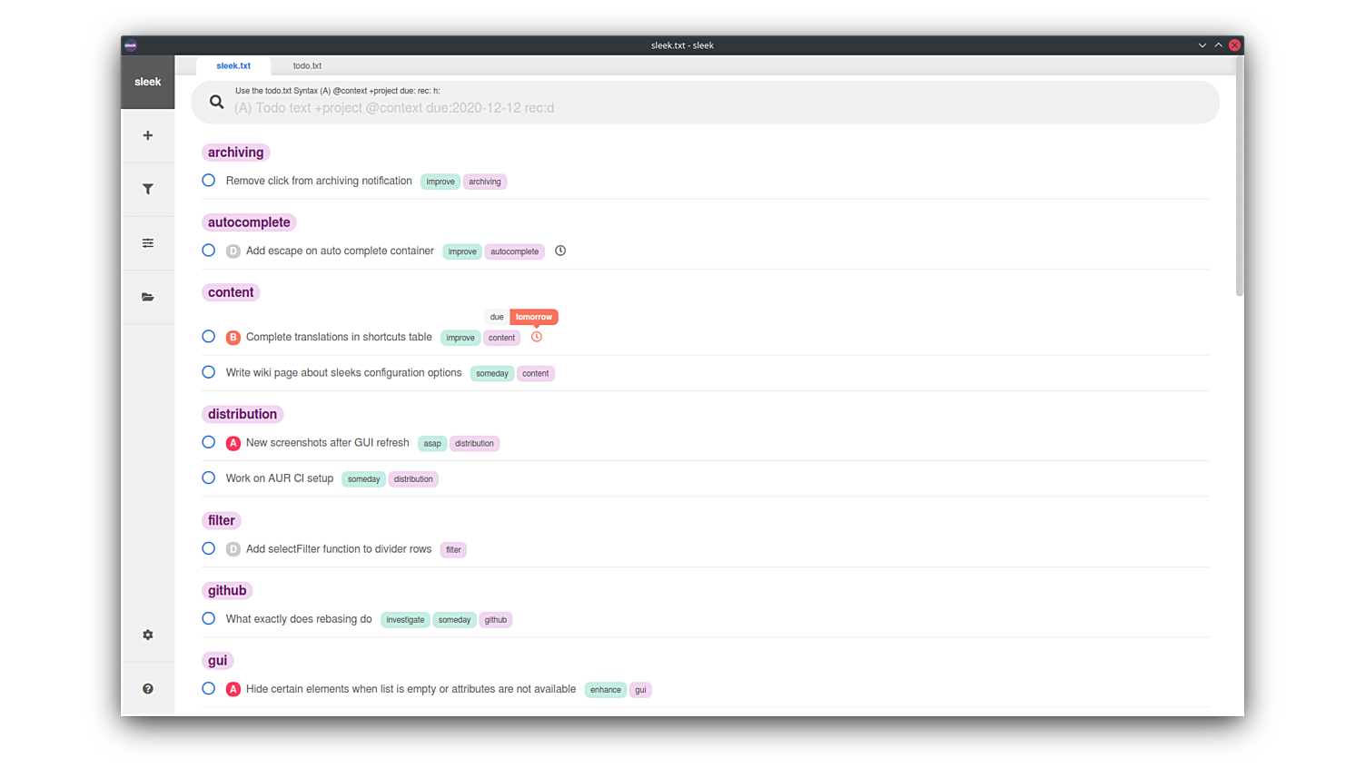Image resolution: width=1366 pixels, height=768 pixels.
Task: Click the vertical scrollbar thumb
Action: click(1239, 176)
